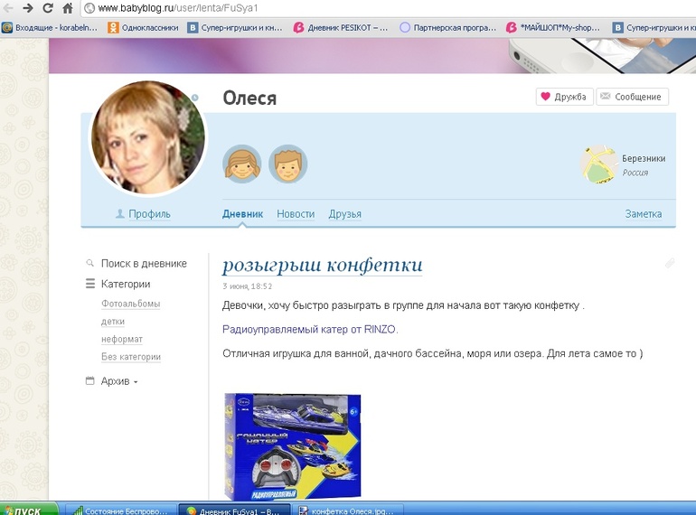Expand the Архив dropdown
The width and height of the screenshot is (696, 515).
point(116,381)
